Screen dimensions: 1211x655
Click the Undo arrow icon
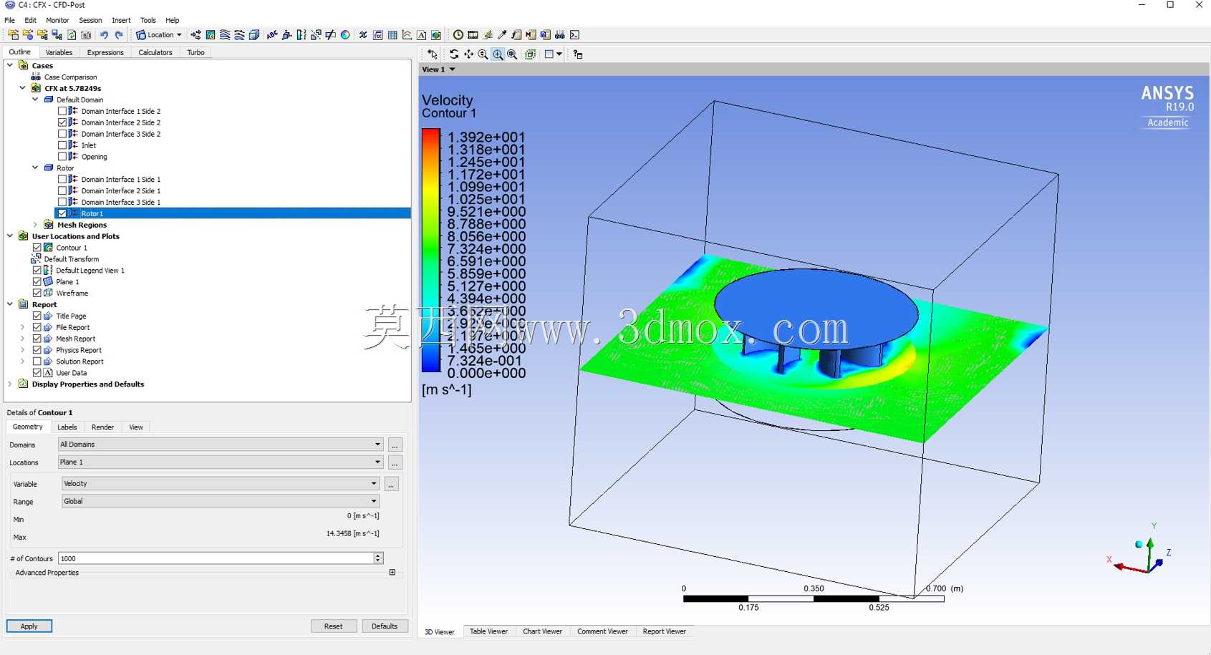(x=104, y=34)
